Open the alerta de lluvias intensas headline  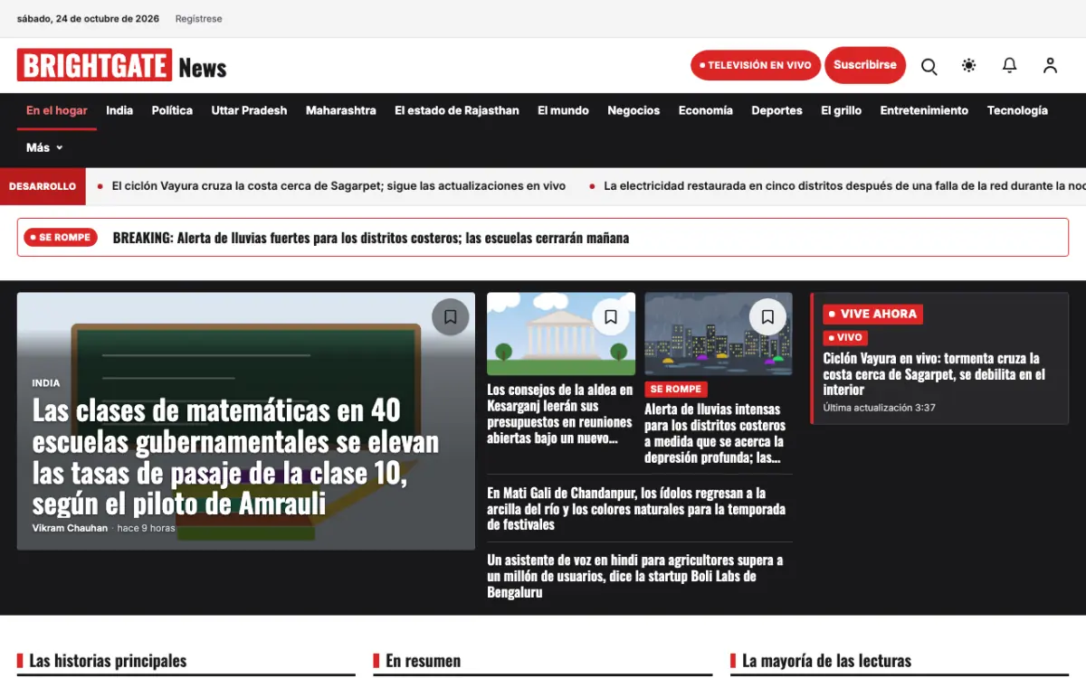(715, 433)
